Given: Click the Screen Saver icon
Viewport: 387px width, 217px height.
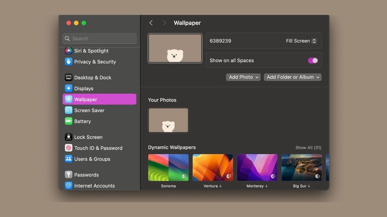Looking at the screenshot, I should click(x=68, y=110).
